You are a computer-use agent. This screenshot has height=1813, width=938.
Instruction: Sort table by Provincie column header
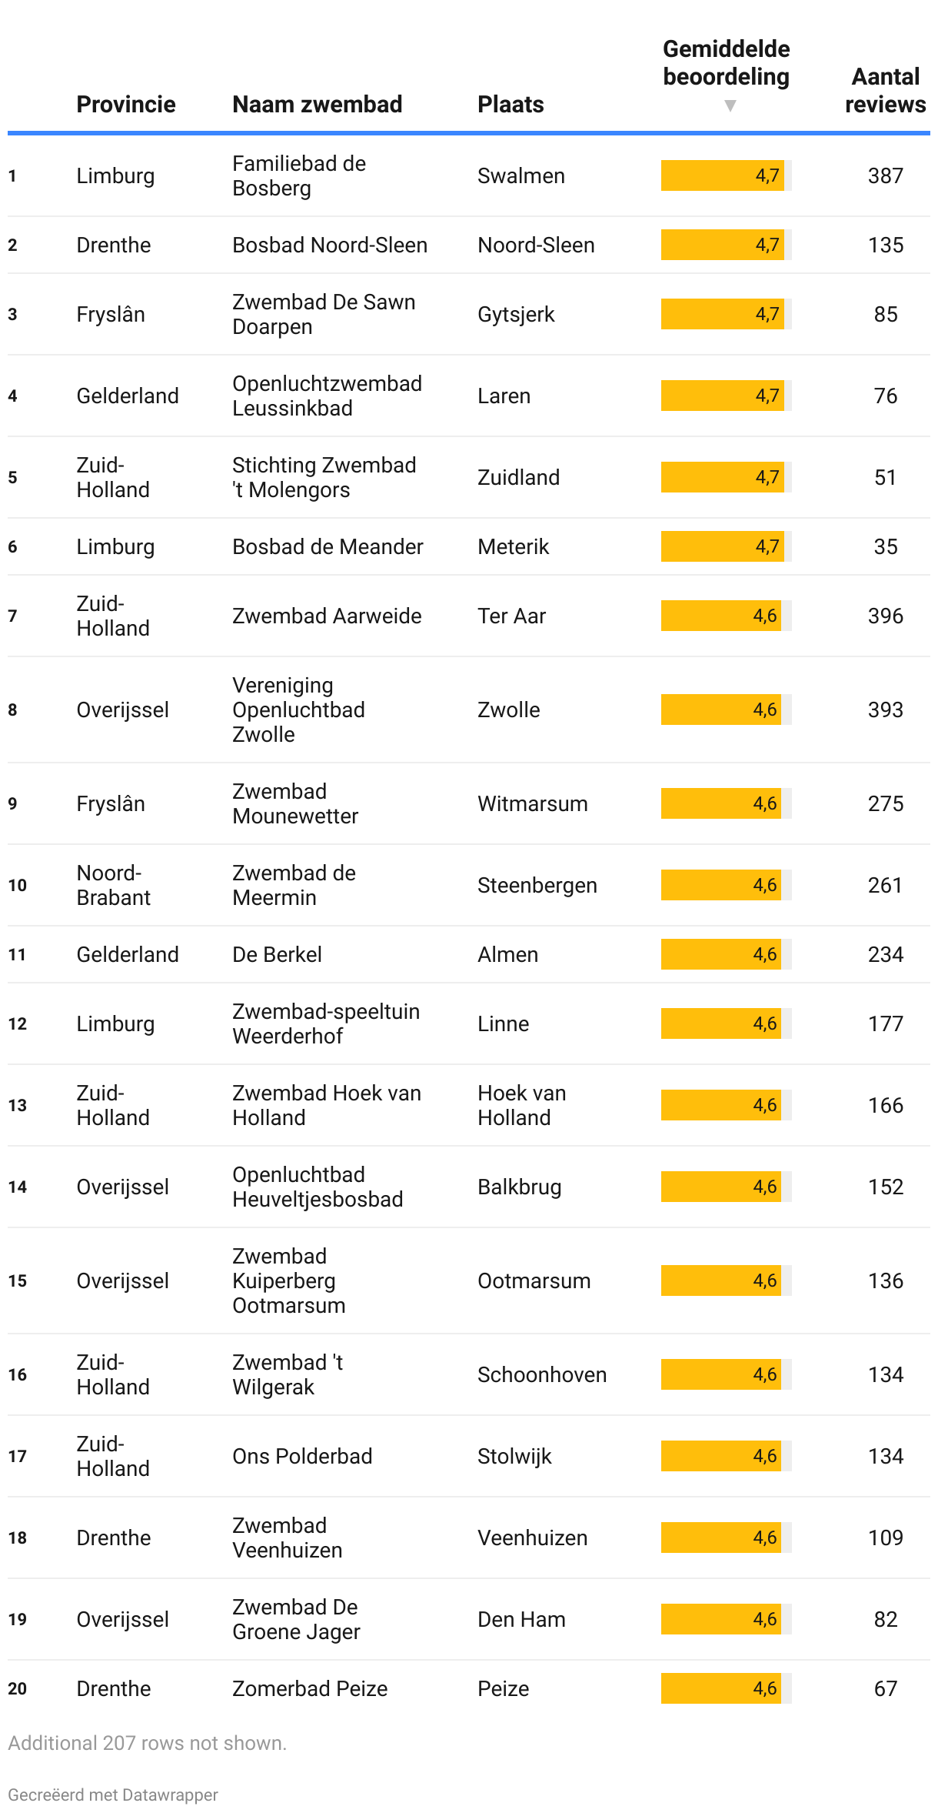tap(126, 105)
